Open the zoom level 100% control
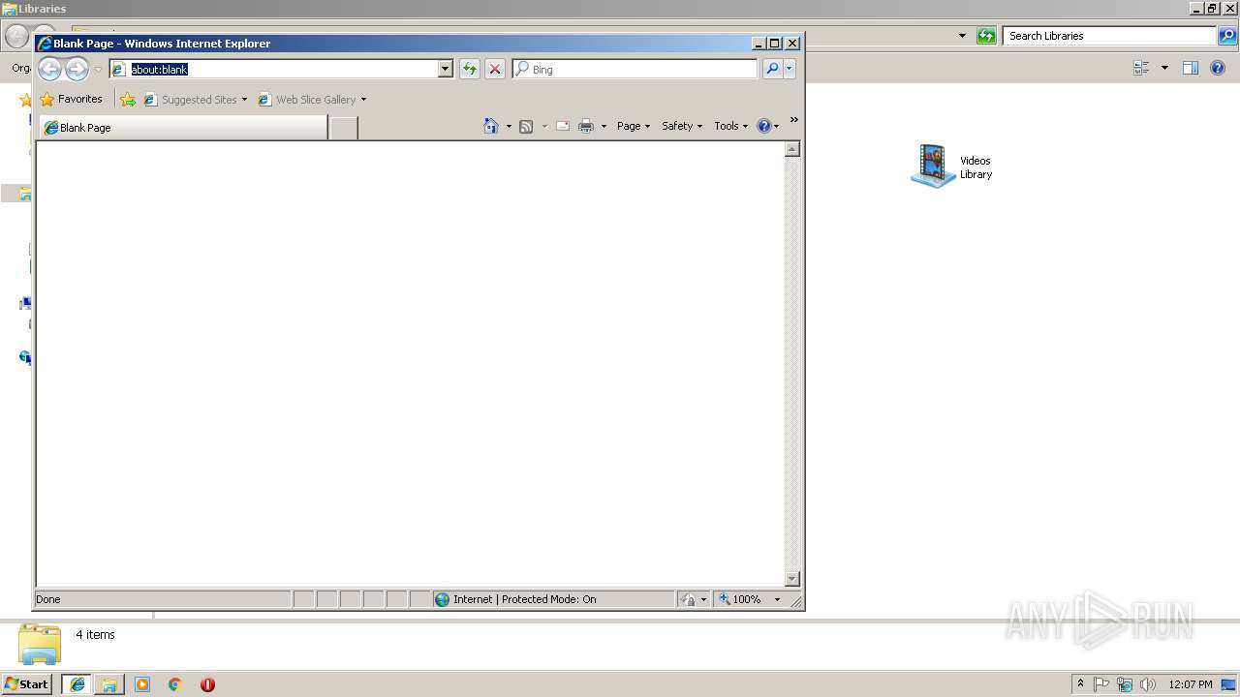1240x697 pixels. 740,599
